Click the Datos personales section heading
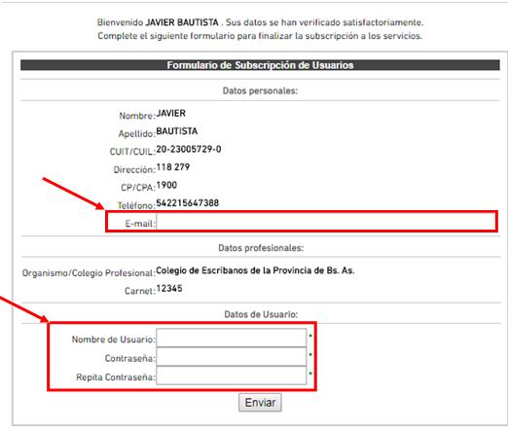508x429 pixels. (x=260, y=90)
